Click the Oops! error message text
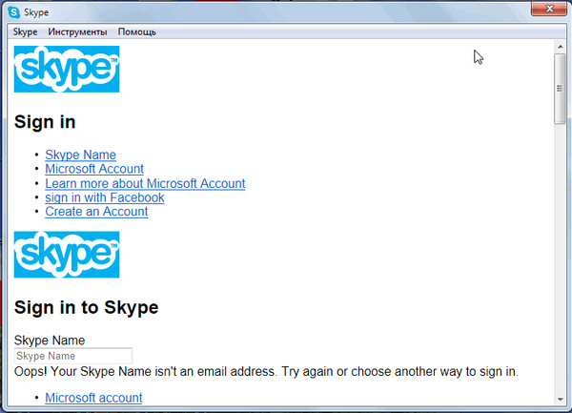The width and height of the screenshot is (572, 413). (x=266, y=372)
